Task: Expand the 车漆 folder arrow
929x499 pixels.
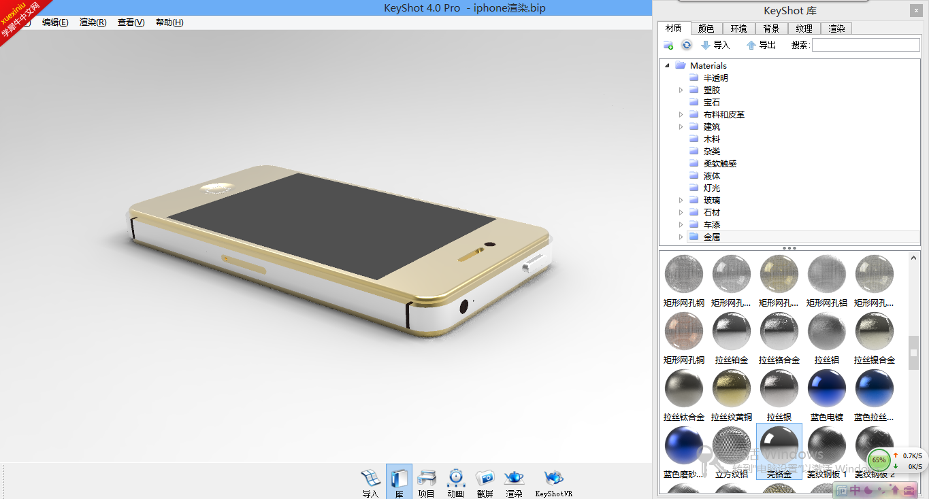Action: click(x=681, y=224)
